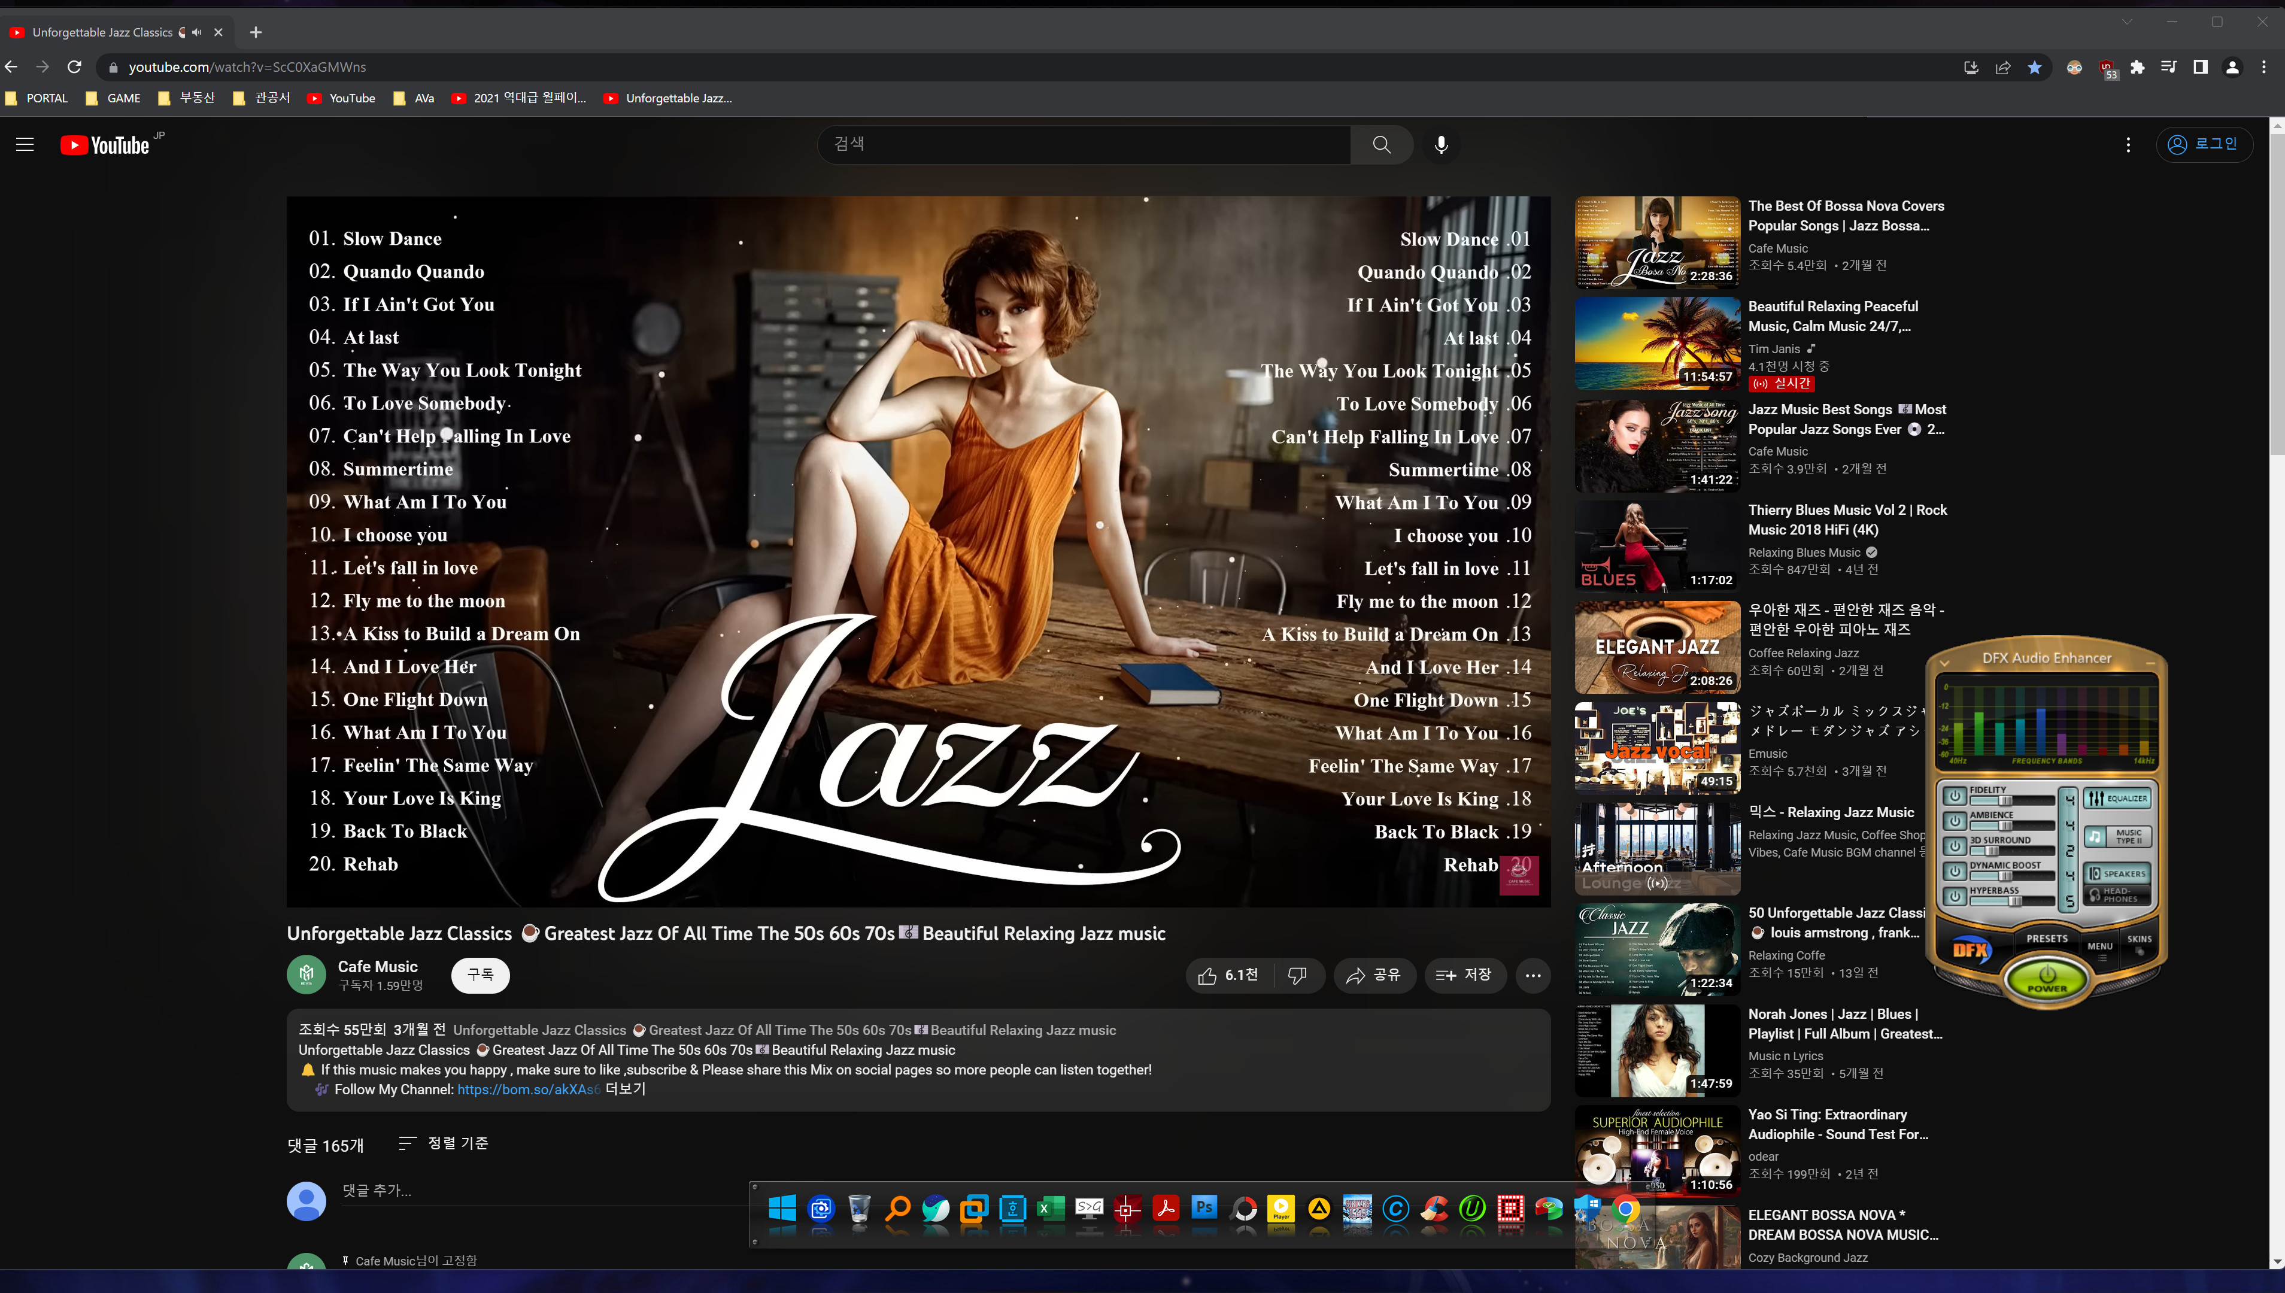Dislike the video with thumbs down
The width and height of the screenshot is (2285, 1293).
tap(1297, 975)
